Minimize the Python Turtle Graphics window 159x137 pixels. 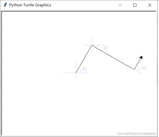(120, 5)
